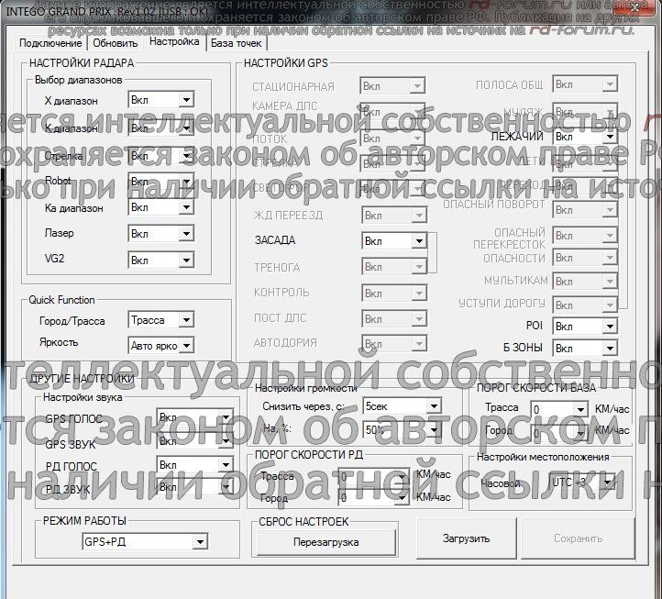Expand the Яркость dropdown
Viewport: 662px width, 599px height.
pyautogui.click(x=160, y=346)
